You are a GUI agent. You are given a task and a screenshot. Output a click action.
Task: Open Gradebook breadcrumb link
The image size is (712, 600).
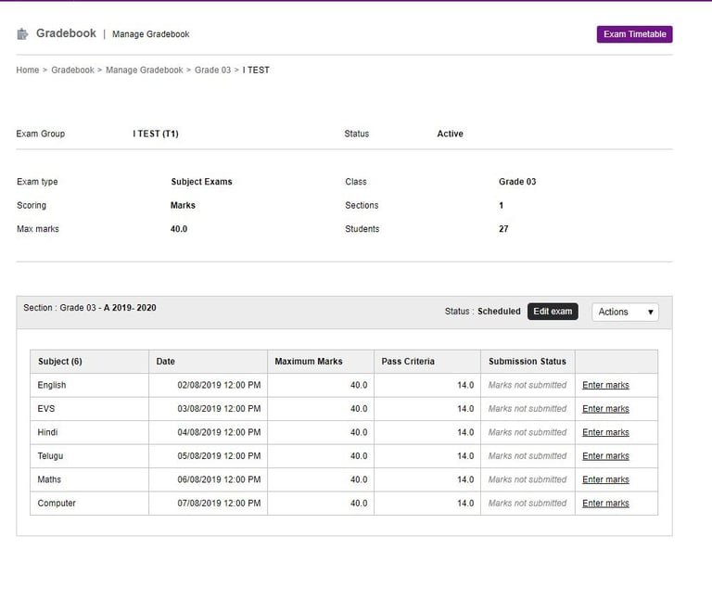point(72,70)
